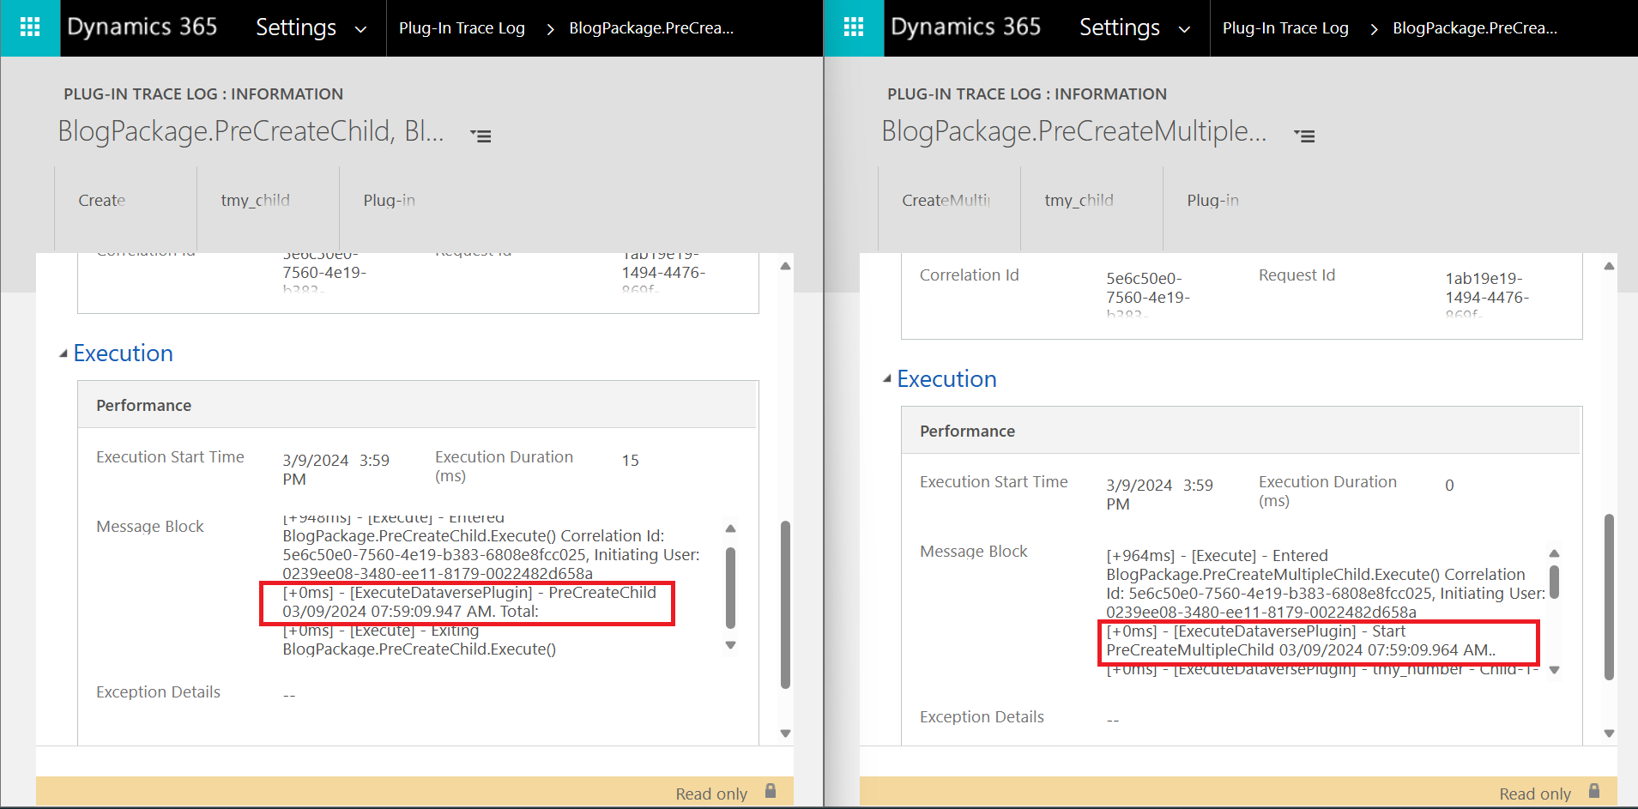Click read-only lock icon in right window

click(x=1594, y=791)
